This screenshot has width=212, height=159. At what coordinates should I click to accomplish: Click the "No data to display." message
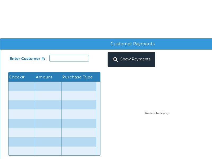157,113
